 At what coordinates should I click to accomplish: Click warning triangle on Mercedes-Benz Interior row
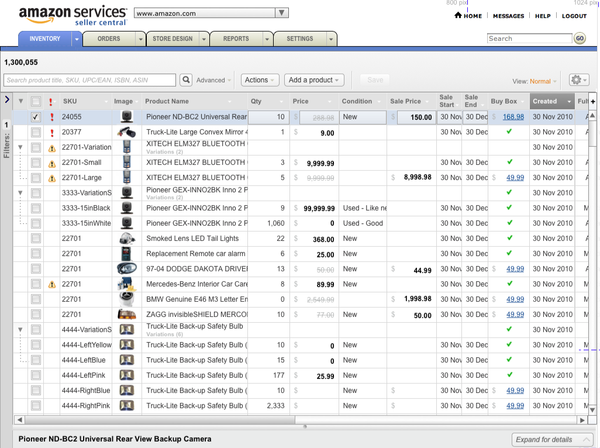tap(52, 285)
